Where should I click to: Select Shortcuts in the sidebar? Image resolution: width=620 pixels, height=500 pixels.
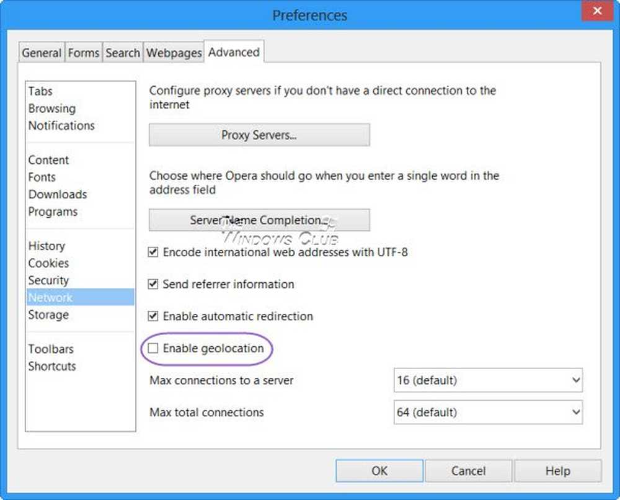52,366
